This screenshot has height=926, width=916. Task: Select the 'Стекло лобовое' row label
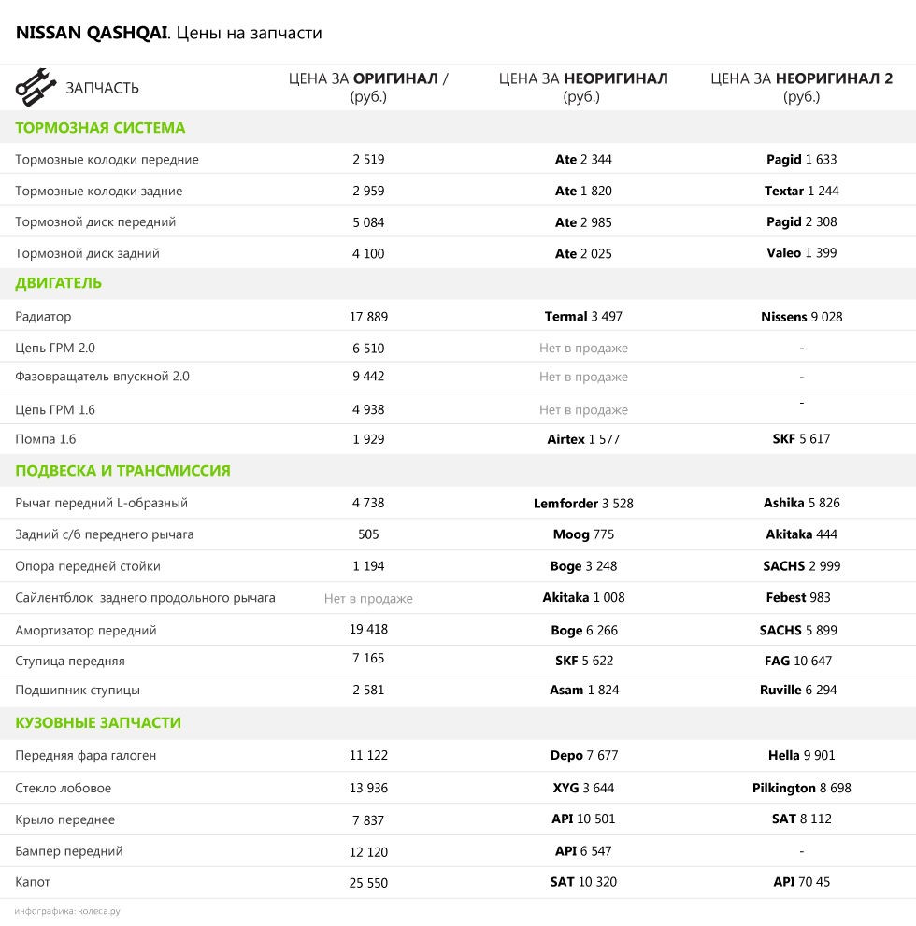point(64,789)
